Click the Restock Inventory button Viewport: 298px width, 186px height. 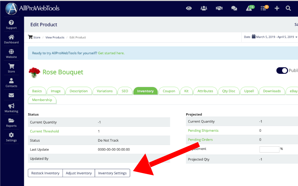coord(45,173)
